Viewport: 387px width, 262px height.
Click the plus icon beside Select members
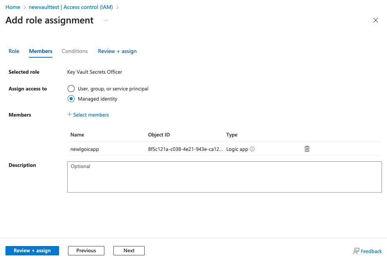coord(70,115)
